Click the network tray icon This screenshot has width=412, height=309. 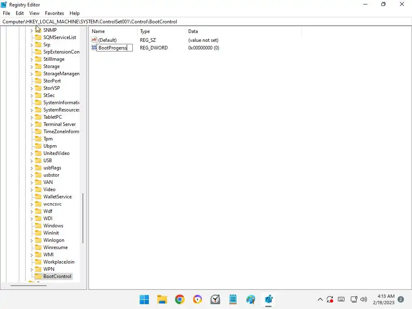(x=354, y=299)
